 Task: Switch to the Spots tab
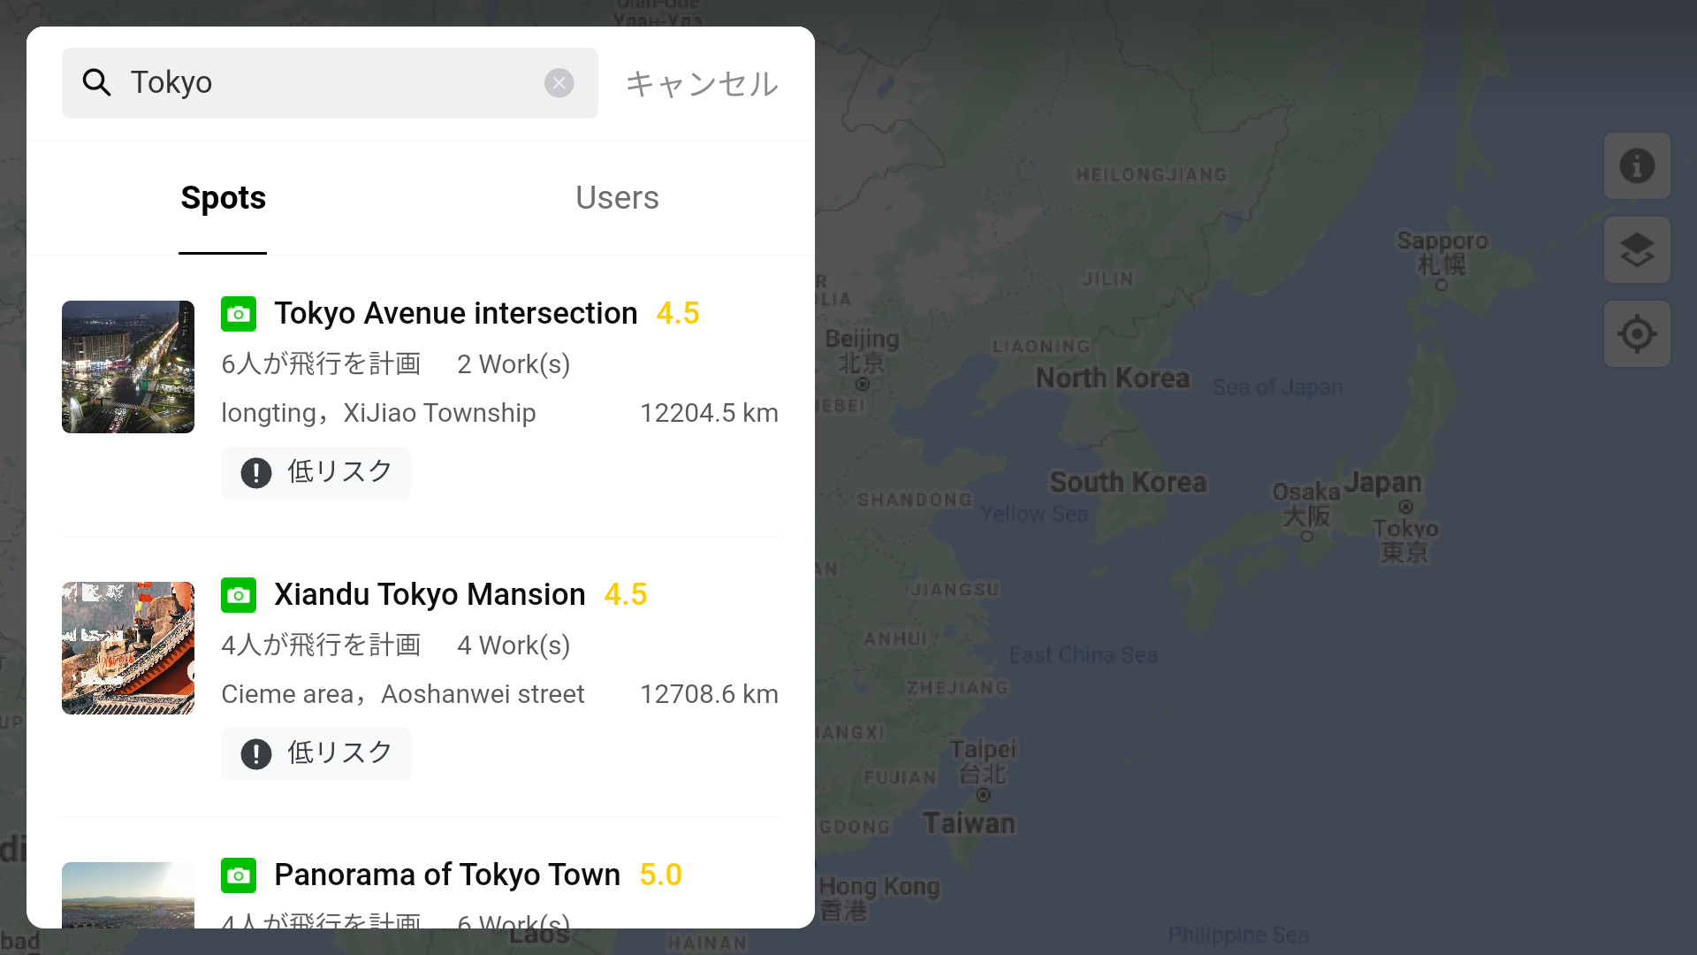coord(223,198)
